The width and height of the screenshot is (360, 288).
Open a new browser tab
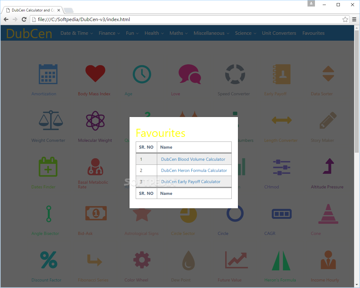click(68, 10)
